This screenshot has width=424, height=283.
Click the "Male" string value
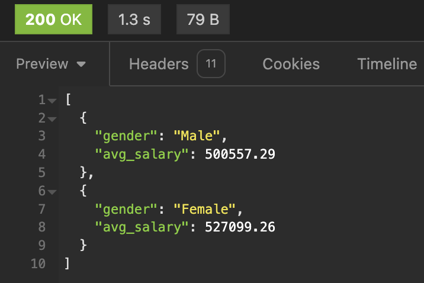point(197,136)
